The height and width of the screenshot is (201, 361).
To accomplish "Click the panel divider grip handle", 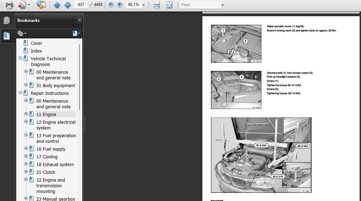I will tap(84, 124).
